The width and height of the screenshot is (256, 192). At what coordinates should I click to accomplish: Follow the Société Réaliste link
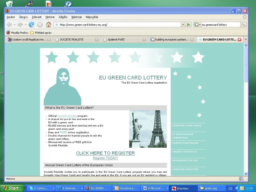tap(67, 116)
